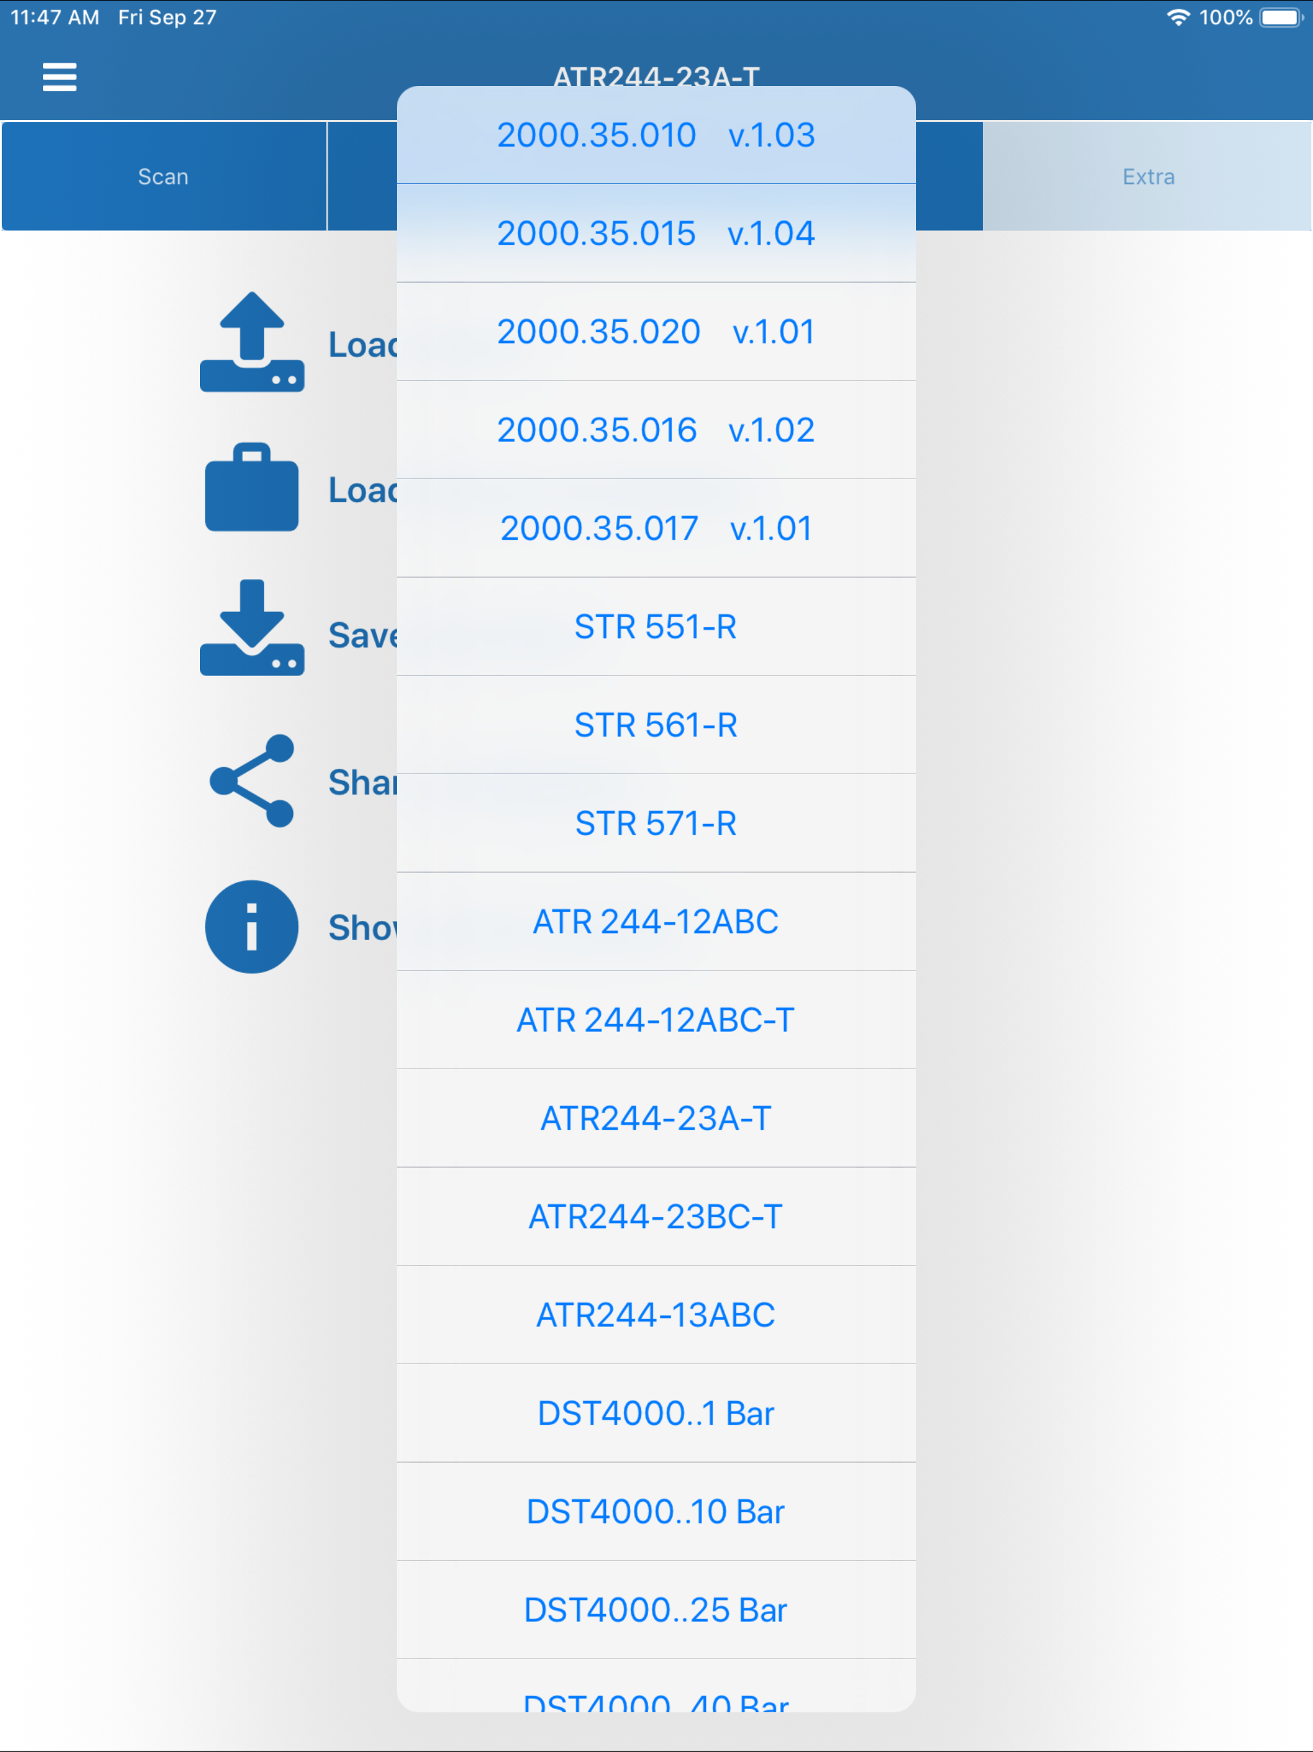Choose DST4000..1 Bar entry
Screen dimensions: 1313x1752
[x=656, y=1413]
